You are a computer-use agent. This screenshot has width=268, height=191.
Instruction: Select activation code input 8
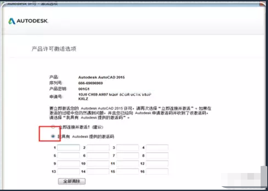(157, 156)
